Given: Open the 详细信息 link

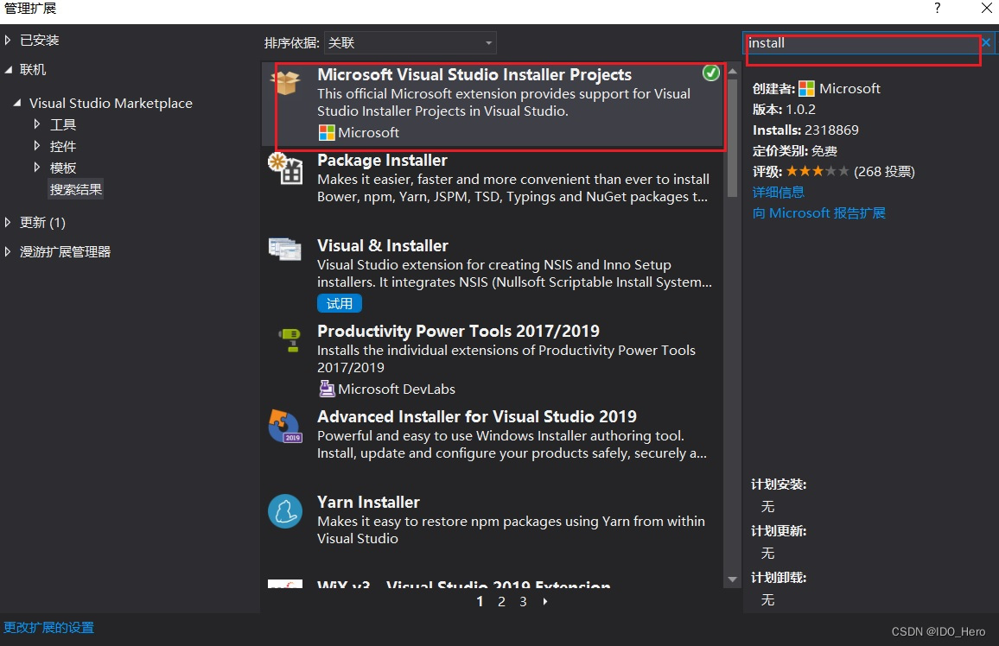Looking at the screenshot, I should (x=778, y=193).
